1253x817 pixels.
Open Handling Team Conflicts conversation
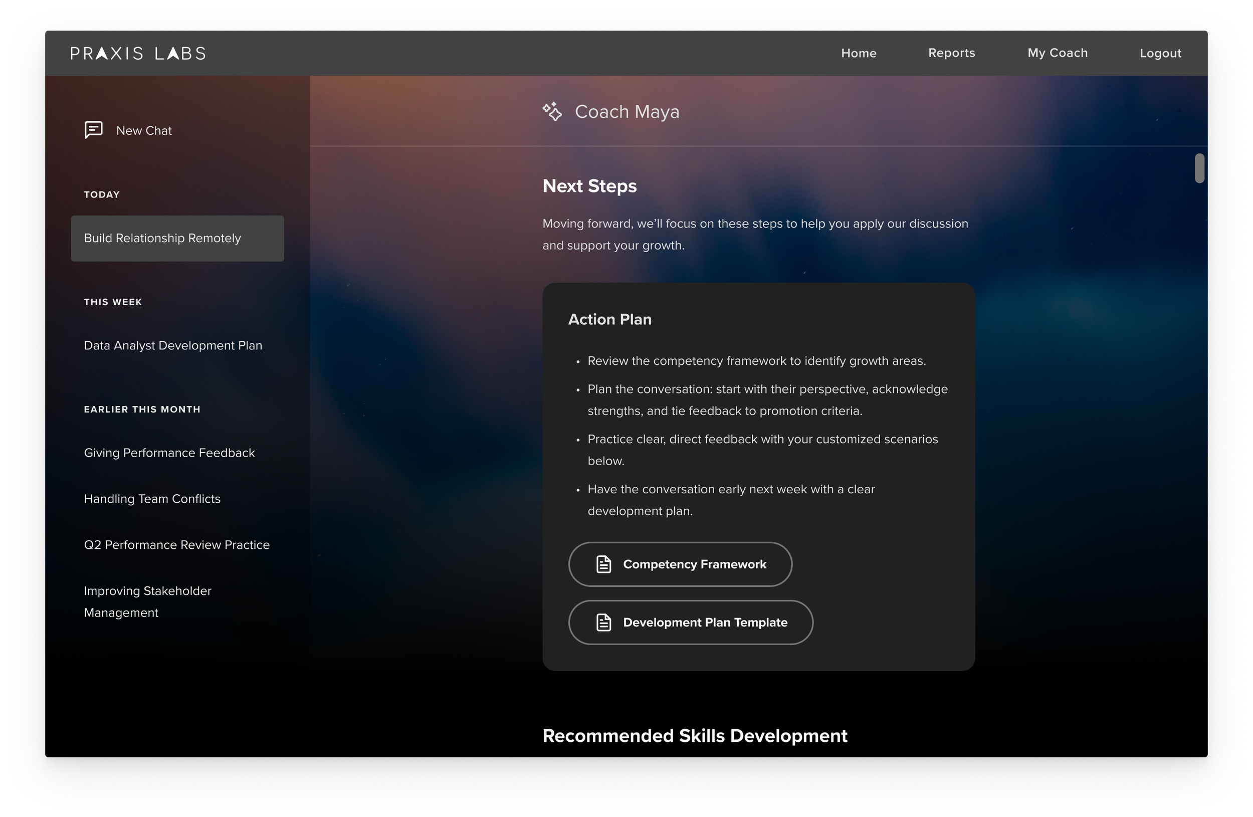pyautogui.click(x=152, y=499)
